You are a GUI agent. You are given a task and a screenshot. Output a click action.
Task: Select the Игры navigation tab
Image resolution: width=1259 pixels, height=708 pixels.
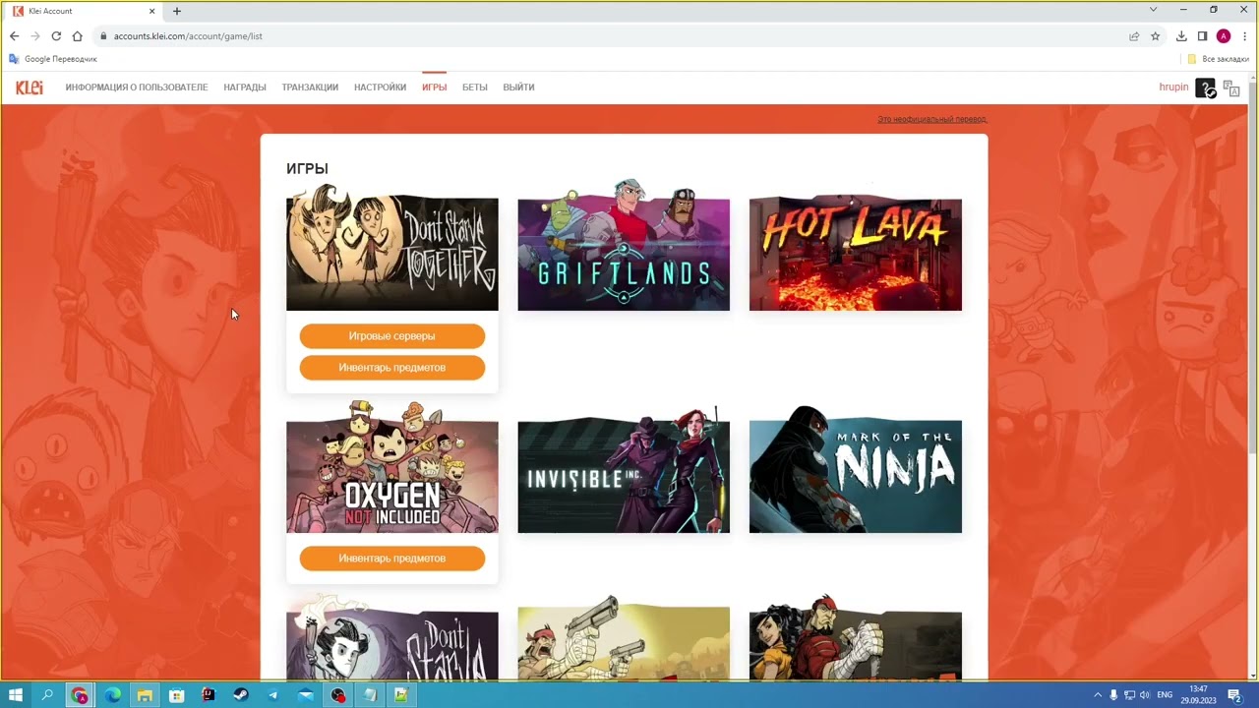coord(434,88)
